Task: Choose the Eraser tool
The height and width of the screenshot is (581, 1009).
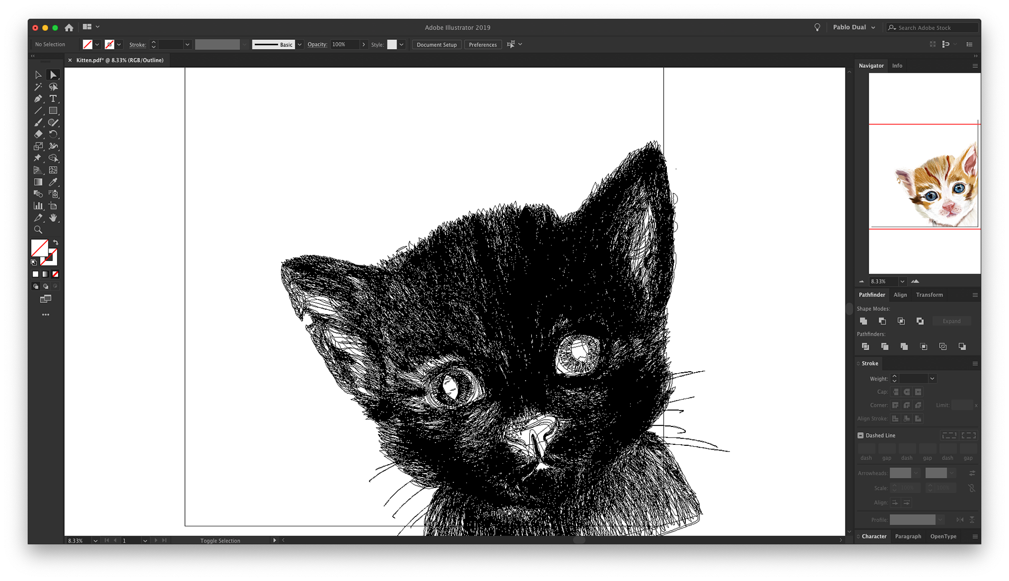Action: [x=38, y=135]
